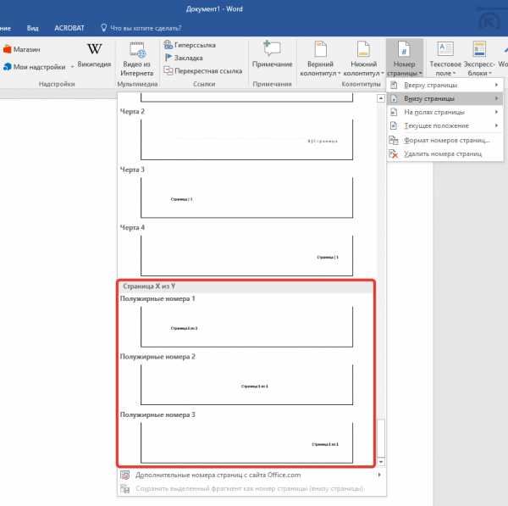Choose the Полужирные номера 2 preview
This screenshot has height=506, width=508.
[246, 385]
